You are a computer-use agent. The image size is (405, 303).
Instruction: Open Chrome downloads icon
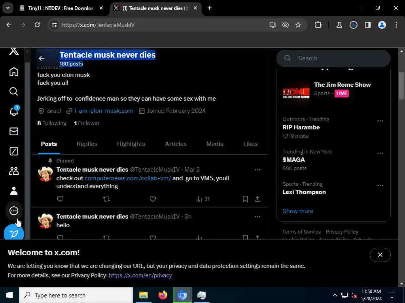coord(353,25)
